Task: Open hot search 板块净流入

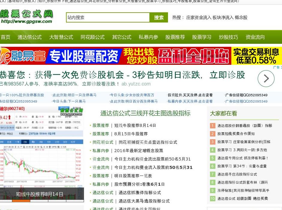Action: (223, 17)
